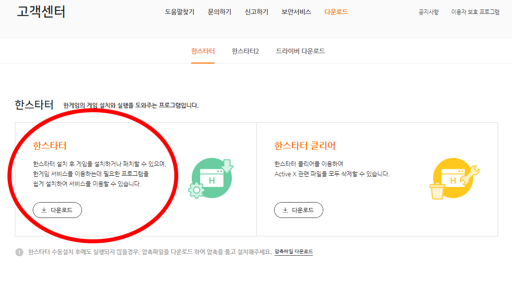Open the 드라이버 다운로드 tab
Image resolution: width=512 pixels, height=286 pixels.
301,51
